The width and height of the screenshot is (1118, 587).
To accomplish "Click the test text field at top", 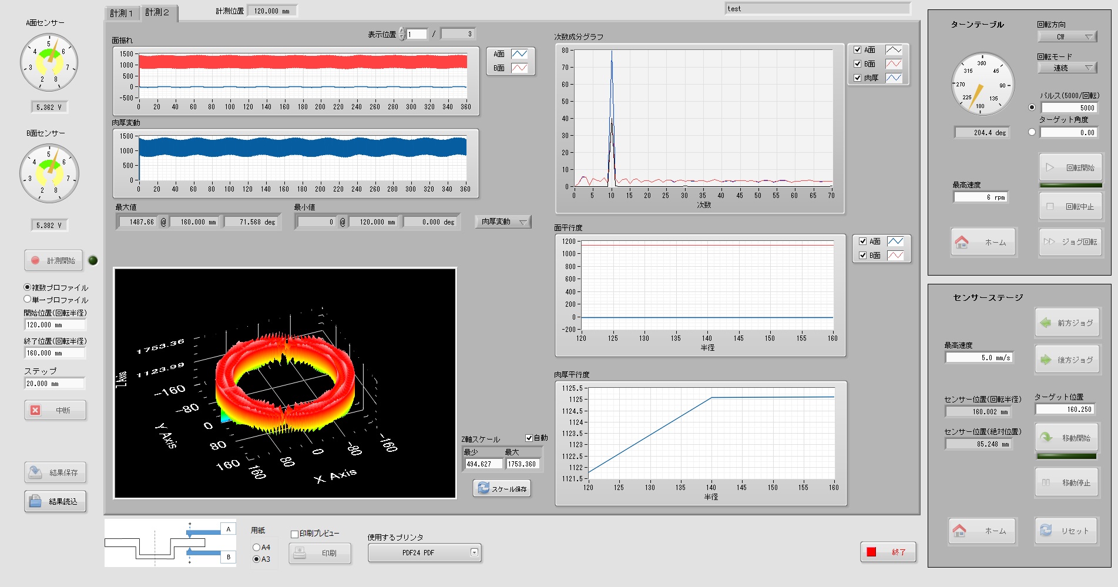I will point(818,9).
